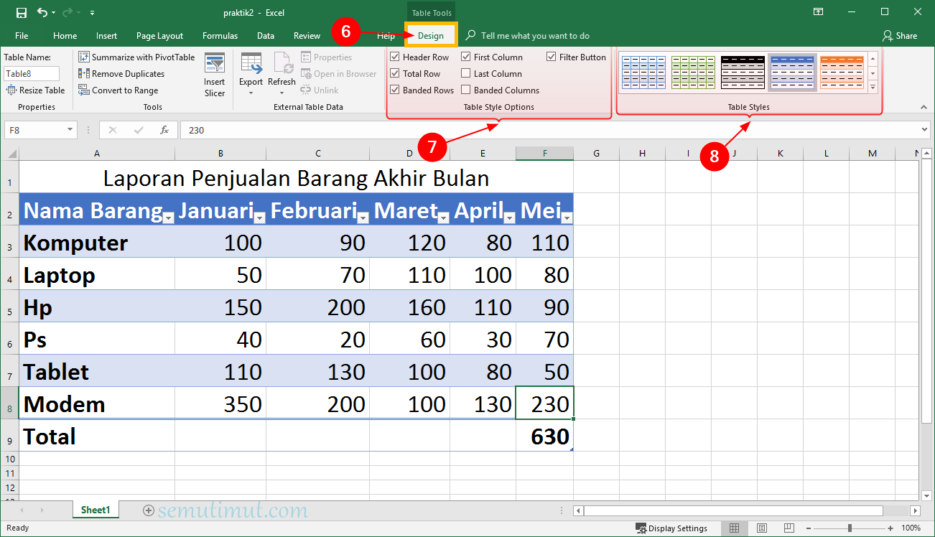The height and width of the screenshot is (537, 935).
Task: Click the Resize Table icon
Action: tap(11, 90)
